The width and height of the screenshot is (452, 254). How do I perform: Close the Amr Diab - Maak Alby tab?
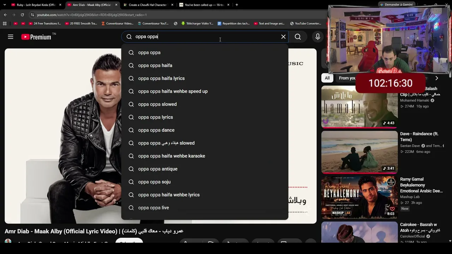[x=116, y=5]
